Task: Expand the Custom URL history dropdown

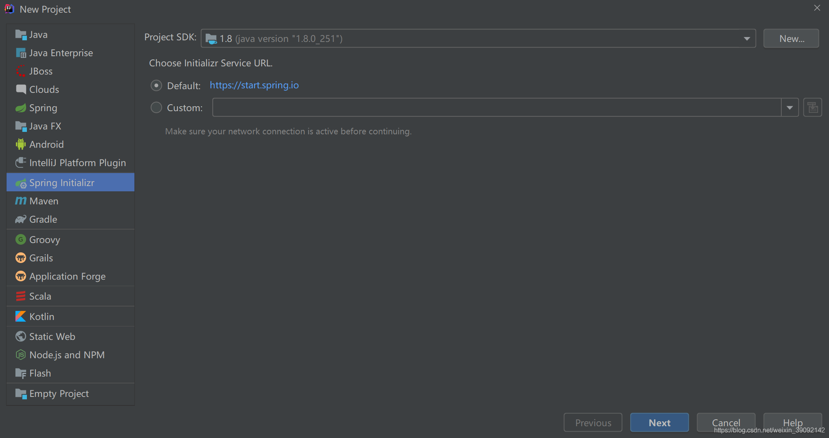Action: pos(789,107)
